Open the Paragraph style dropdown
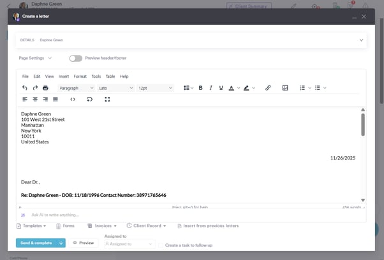 [x=76, y=88]
